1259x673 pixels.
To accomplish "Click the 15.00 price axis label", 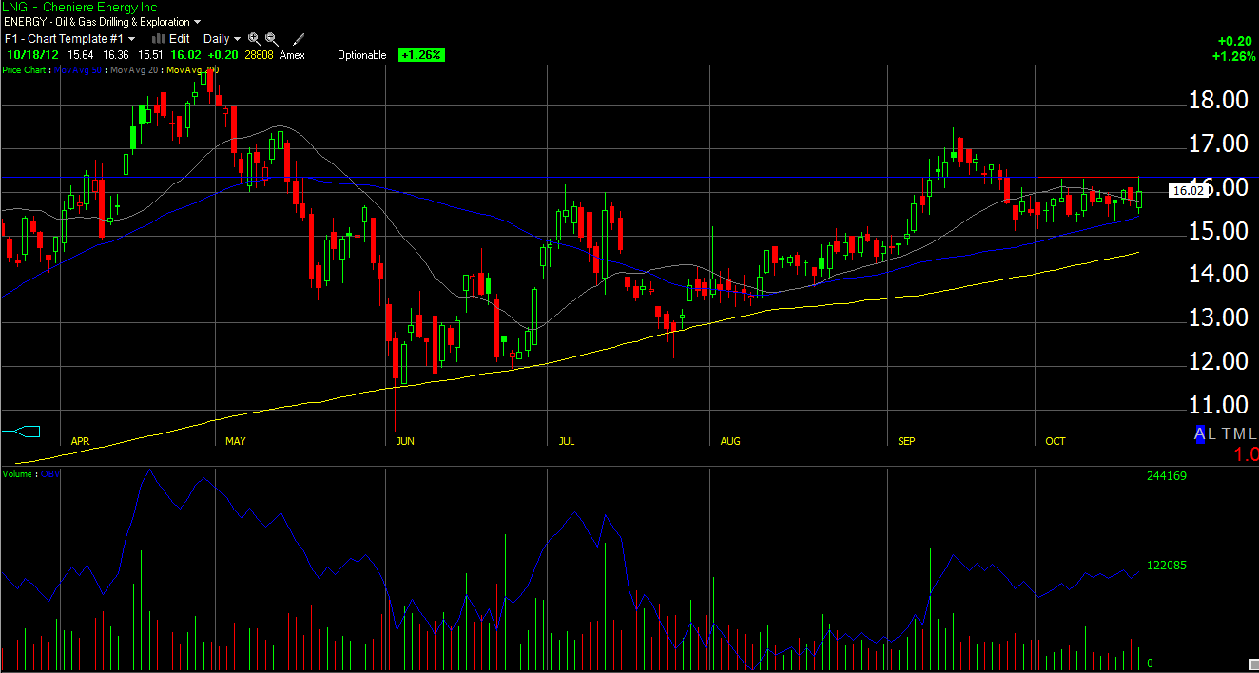I will point(1218,231).
